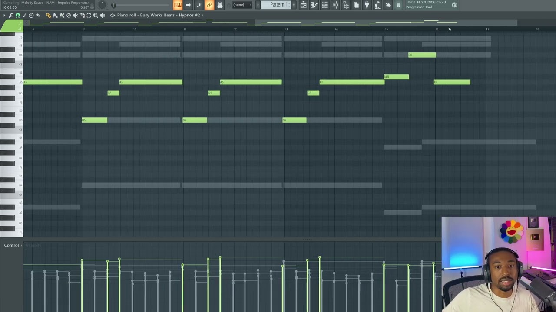Open the Channel rack view
The height and width of the screenshot is (312, 556).
click(x=324, y=5)
